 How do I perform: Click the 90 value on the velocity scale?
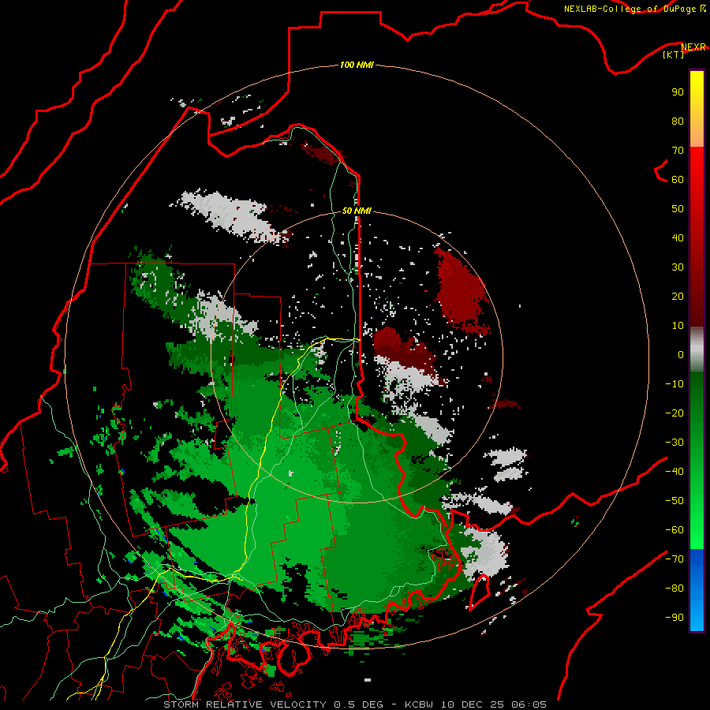coord(678,92)
